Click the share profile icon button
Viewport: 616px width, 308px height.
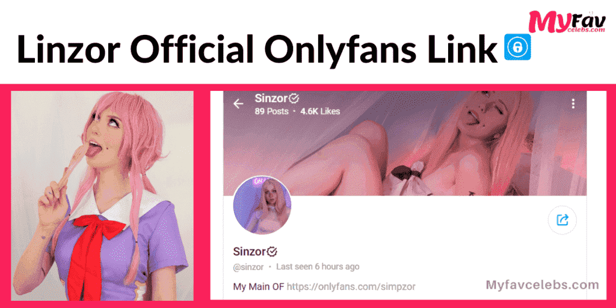[x=562, y=220]
